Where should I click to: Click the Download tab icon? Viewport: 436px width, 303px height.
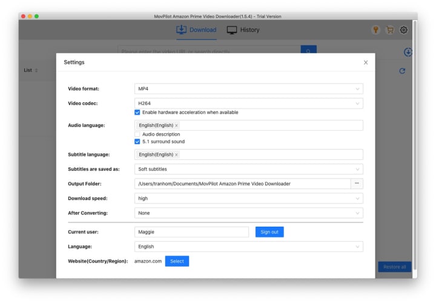point(181,30)
